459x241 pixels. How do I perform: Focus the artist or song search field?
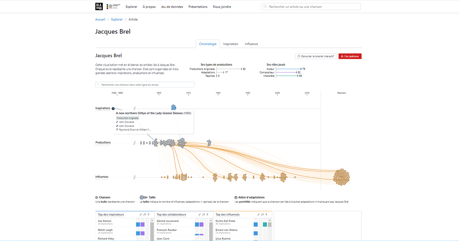coord(311,7)
